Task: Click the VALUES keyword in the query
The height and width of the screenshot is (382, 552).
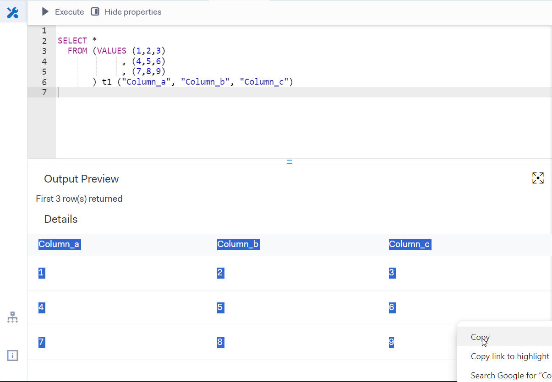Action: point(112,51)
